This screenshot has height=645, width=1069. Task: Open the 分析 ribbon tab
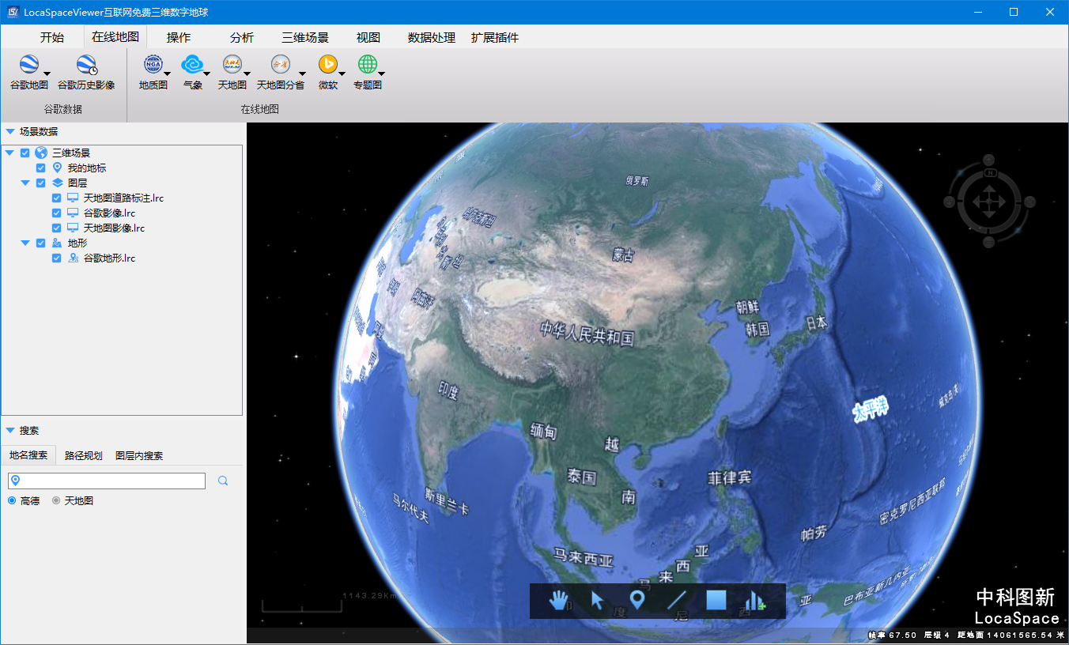(x=242, y=37)
